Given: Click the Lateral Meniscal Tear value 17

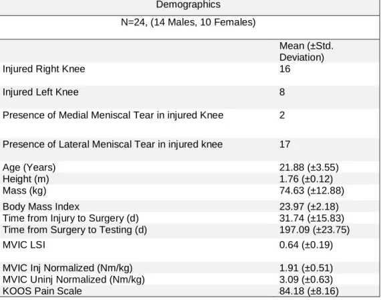Looking at the screenshot, I should point(285,144).
